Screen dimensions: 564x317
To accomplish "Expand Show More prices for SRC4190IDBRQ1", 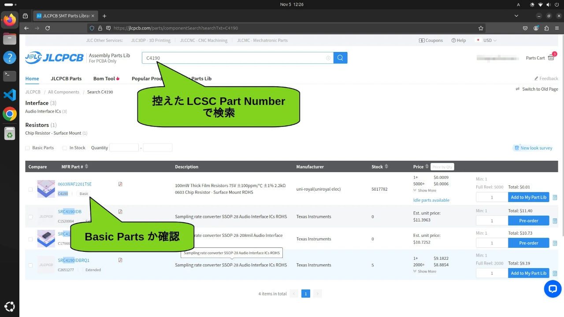I will pyautogui.click(x=425, y=271).
